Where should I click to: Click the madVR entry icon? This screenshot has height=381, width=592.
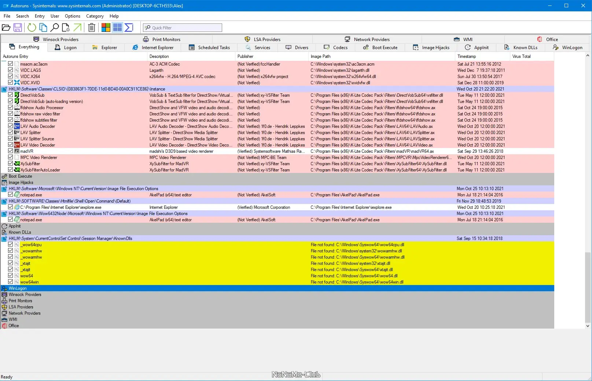[x=17, y=151]
